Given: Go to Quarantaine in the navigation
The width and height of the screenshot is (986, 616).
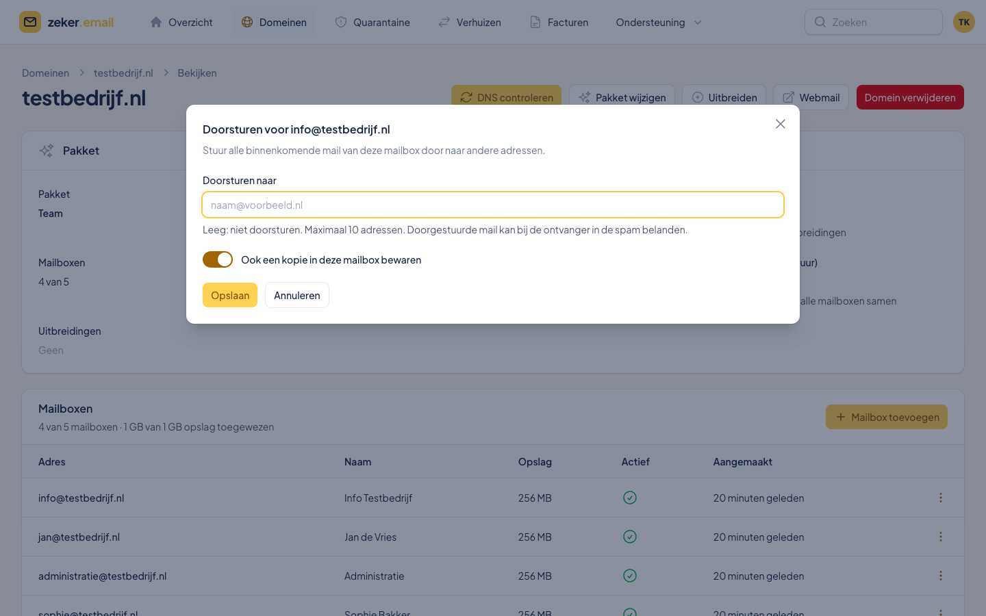Looking at the screenshot, I should (372, 22).
